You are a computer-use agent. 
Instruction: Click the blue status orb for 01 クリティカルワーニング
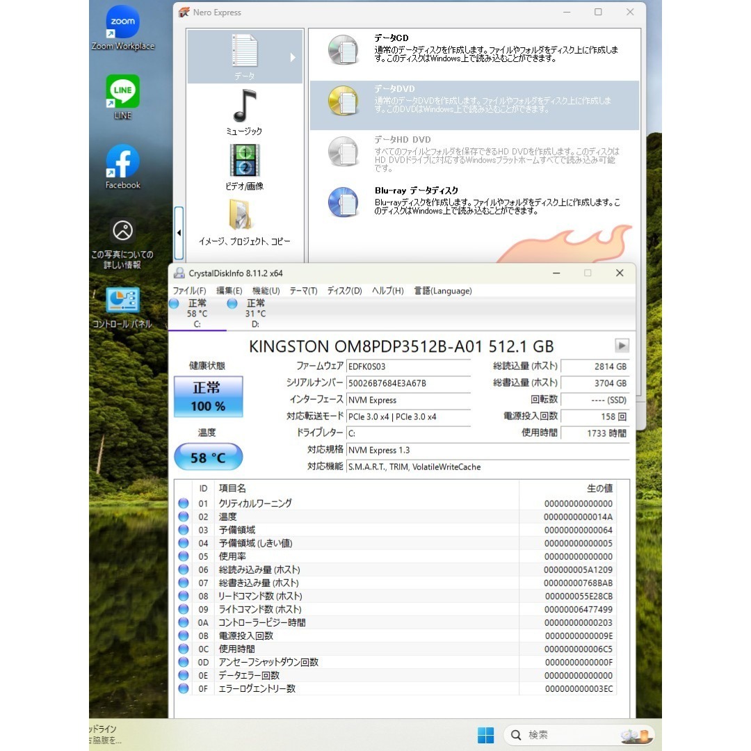point(184,503)
